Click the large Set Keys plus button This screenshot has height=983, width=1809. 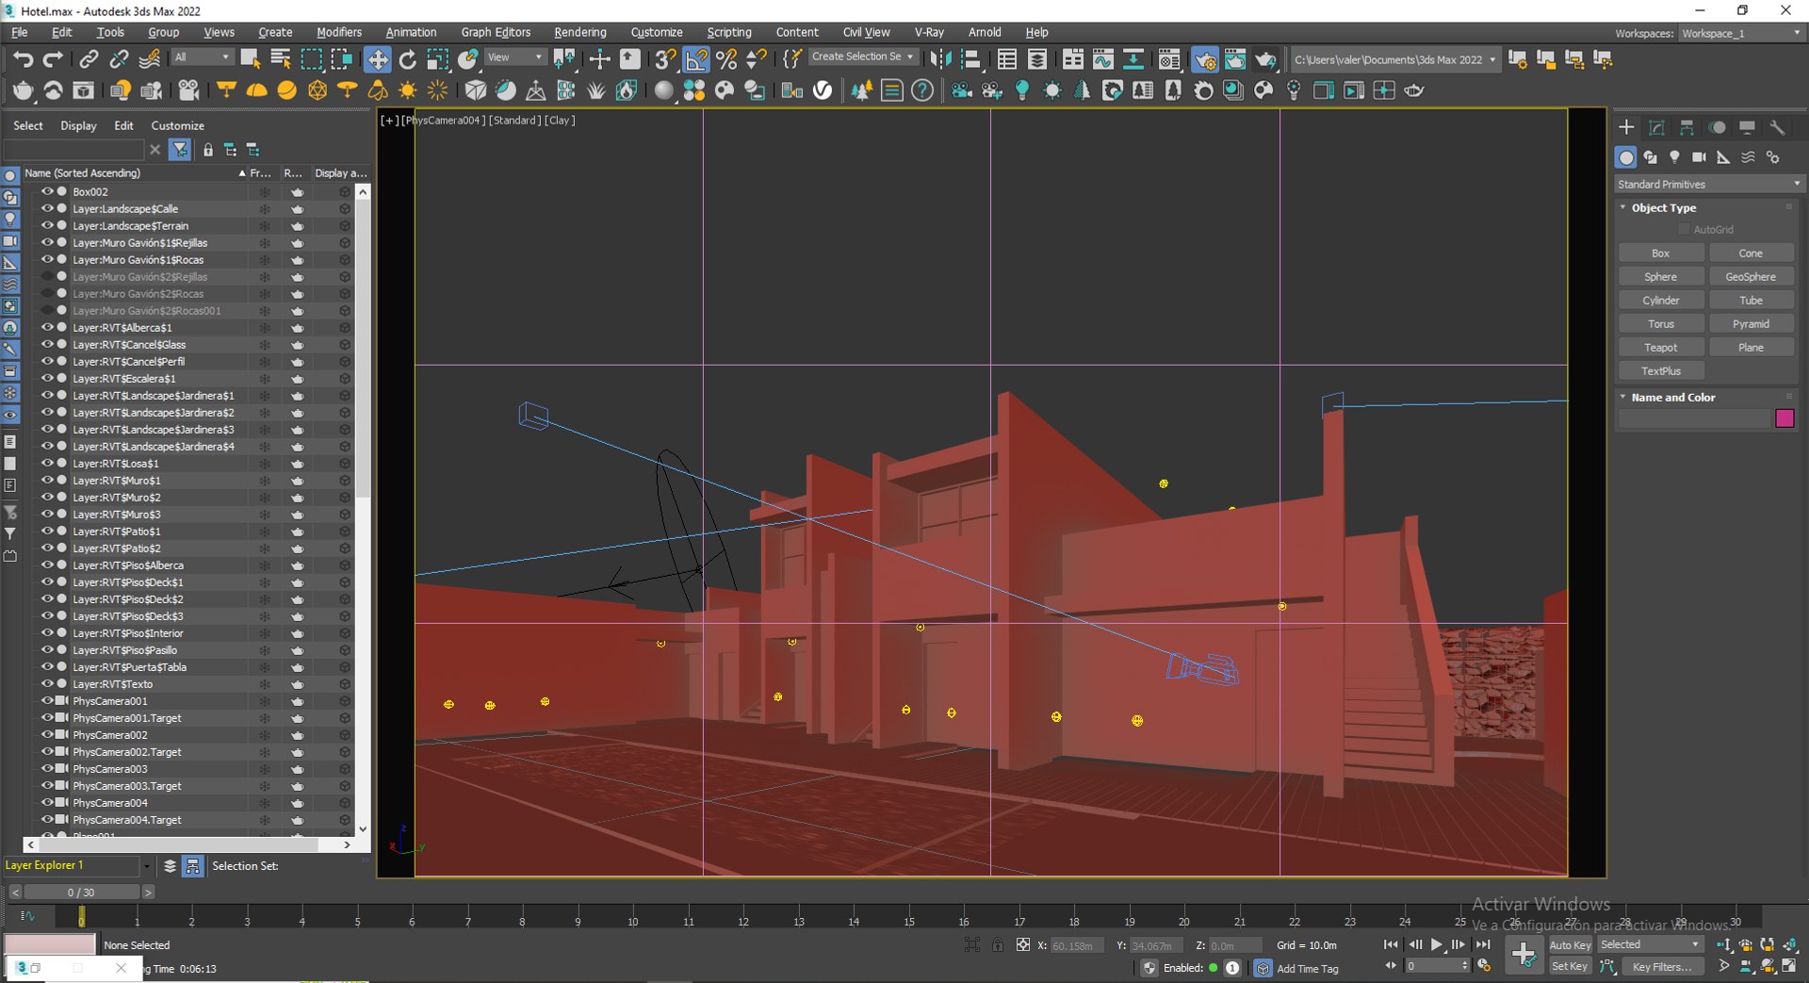tap(1523, 956)
